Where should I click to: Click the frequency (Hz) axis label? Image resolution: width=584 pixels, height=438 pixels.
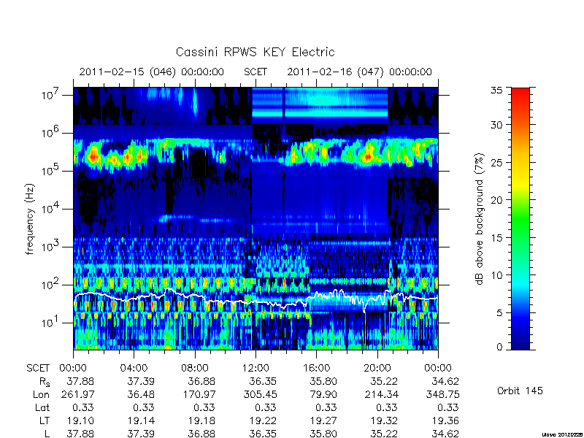tap(30, 219)
